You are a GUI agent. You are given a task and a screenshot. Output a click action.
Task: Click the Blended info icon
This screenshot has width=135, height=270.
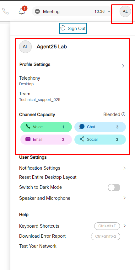click(123, 114)
